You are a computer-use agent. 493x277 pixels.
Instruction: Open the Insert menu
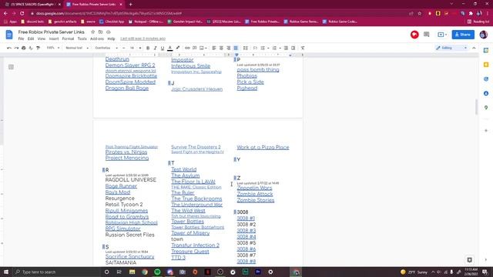pos(54,38)
